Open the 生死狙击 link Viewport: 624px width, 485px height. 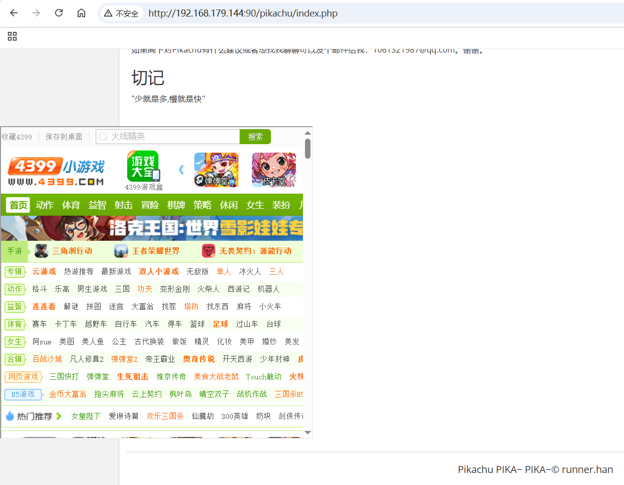[133, 376]
